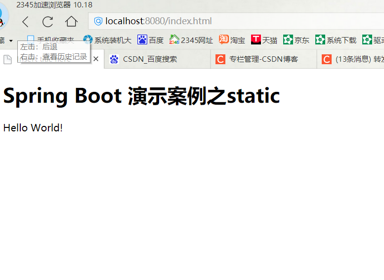This screenshot has width=384, height=280.
Task: Open the 手机收藏夹 bookmark
Action: (x=50, y=40)
